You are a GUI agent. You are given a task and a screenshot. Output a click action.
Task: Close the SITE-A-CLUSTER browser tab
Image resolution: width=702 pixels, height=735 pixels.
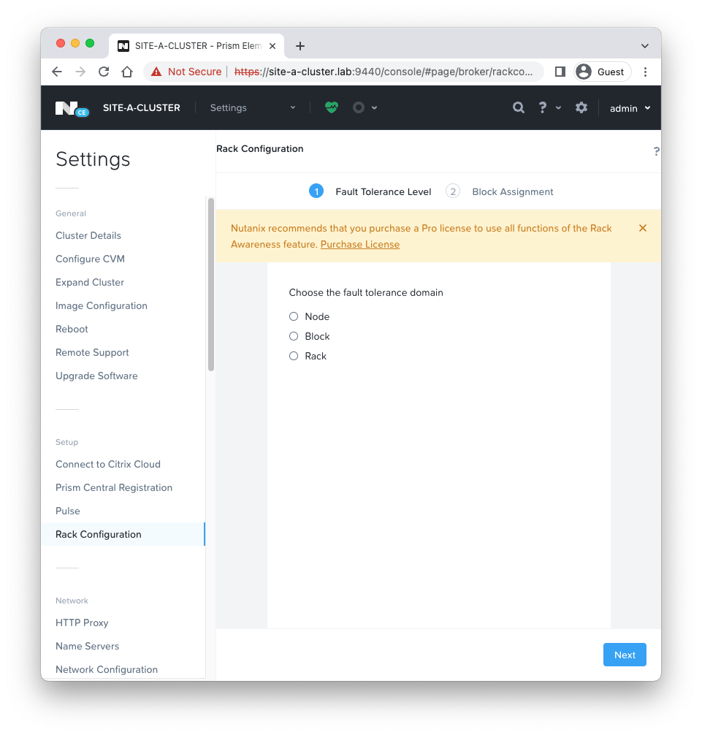272,46
